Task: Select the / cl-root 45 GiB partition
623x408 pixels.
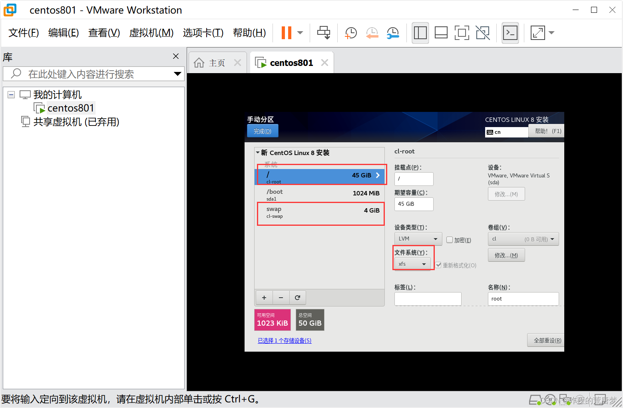Action: [319, 177]
